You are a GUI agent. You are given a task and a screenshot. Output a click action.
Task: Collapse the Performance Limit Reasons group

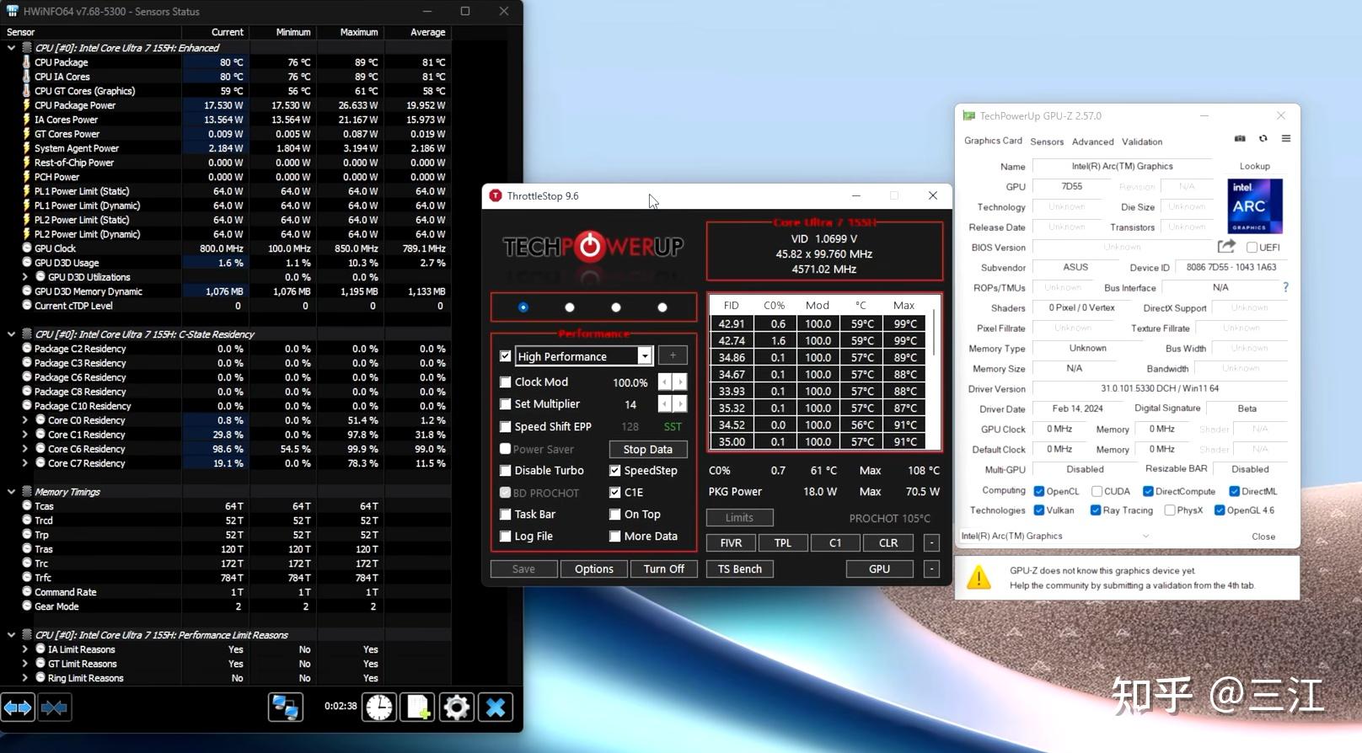pos(11,635)
